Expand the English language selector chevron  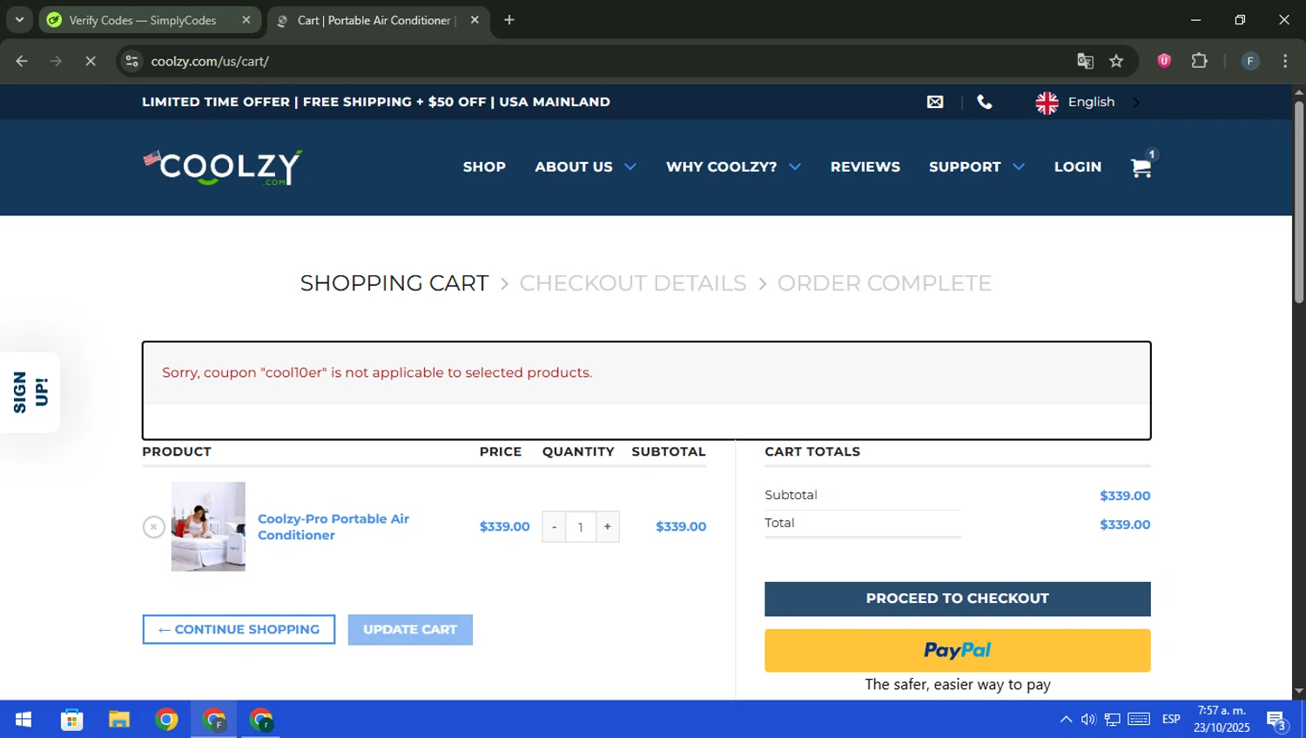[x=1136, y=103]
